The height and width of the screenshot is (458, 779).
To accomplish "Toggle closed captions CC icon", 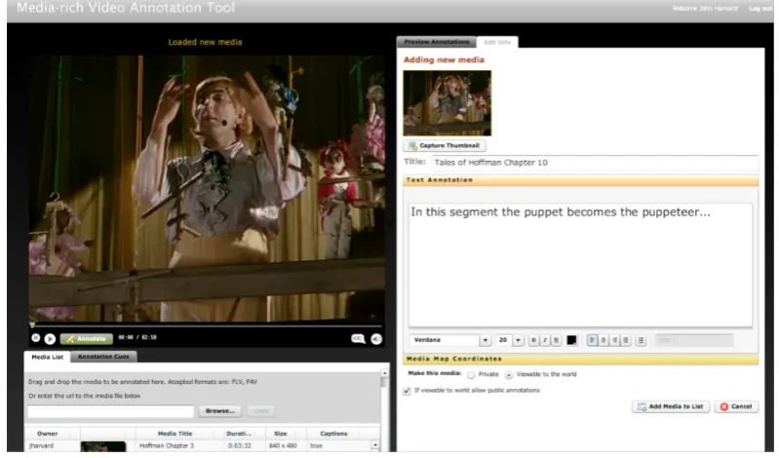I will [x=358, y=338].
